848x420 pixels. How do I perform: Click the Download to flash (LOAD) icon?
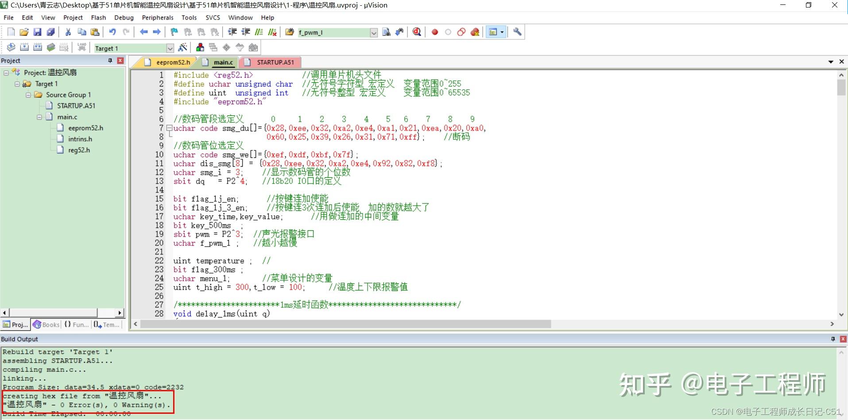pyautogui.click(x=81, y=47)
